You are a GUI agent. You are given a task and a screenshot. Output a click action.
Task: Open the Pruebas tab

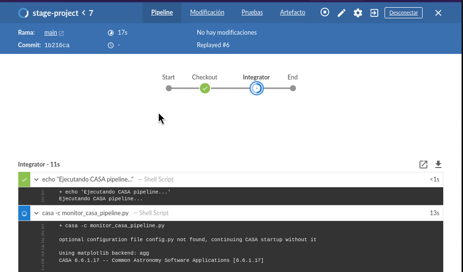(252, 13)
